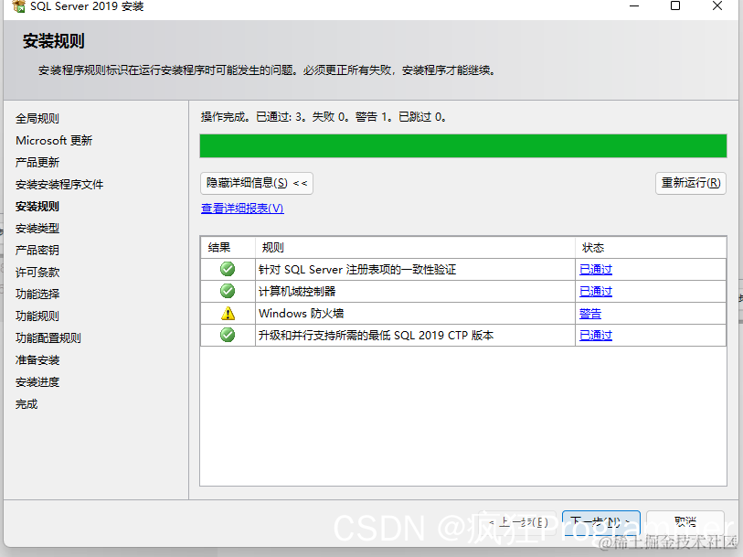The height and width of the screenshot is (557, 743).
Task: Click the SQL Server installer title bar icon
Action: pyautogui.click(x=18, y=6)
